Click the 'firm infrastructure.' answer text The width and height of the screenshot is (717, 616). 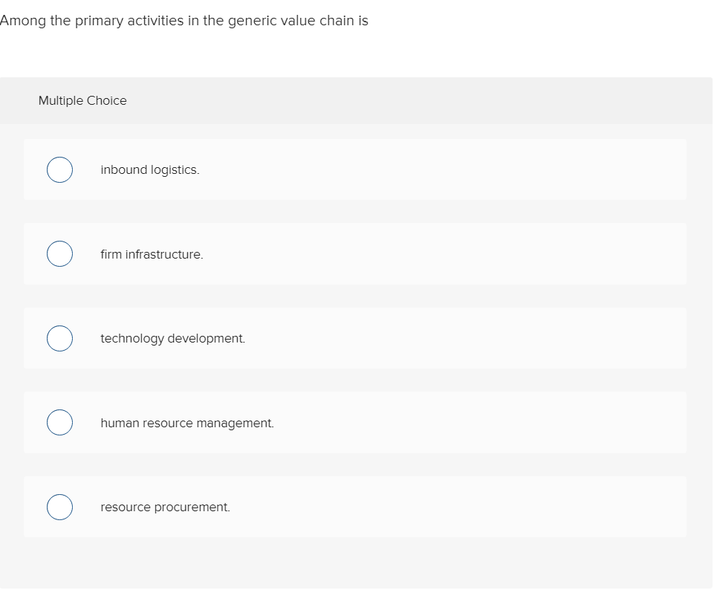pos(152,254)
